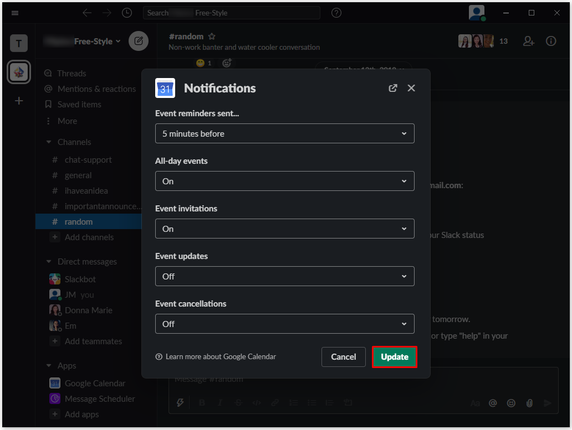Attach a file with paperclip icon
This screenshot has width=572, height=430.
coord(529,403)
